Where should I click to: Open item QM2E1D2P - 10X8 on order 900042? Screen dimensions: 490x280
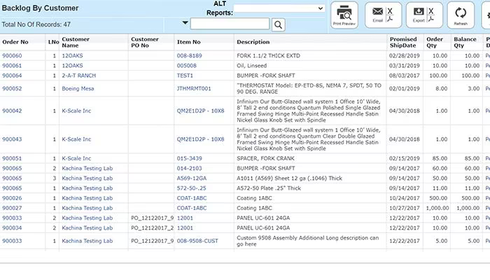[201, 111]
